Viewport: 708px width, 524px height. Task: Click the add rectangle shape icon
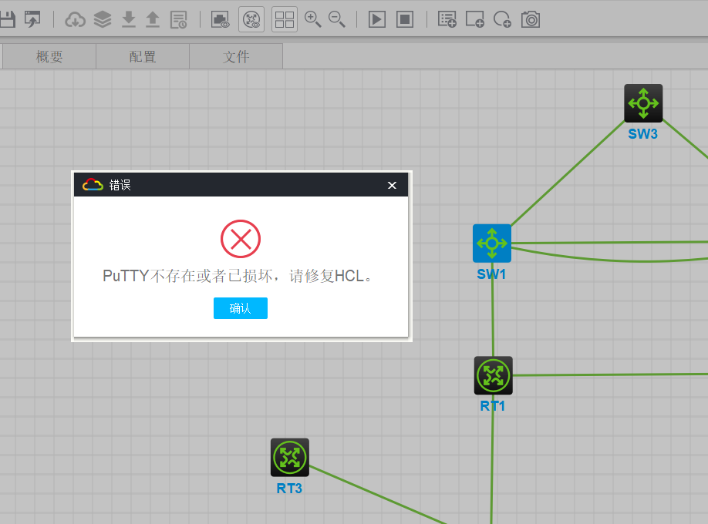pos(475,19)
